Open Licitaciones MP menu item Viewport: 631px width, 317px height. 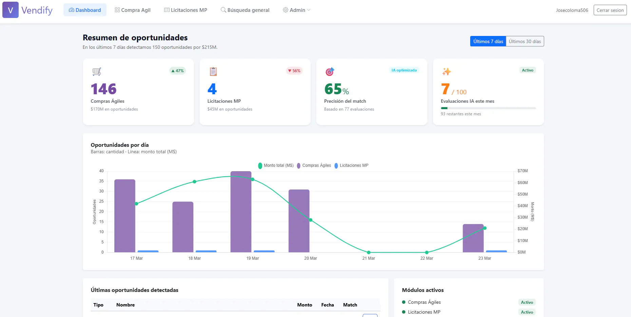pos(186,10)
